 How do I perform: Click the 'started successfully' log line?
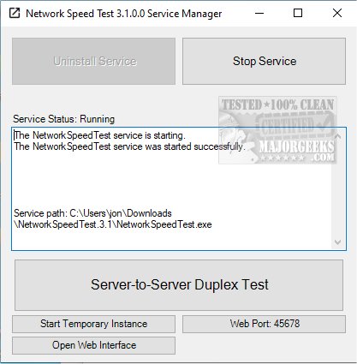pyautogui.click(x=129, y=146)
